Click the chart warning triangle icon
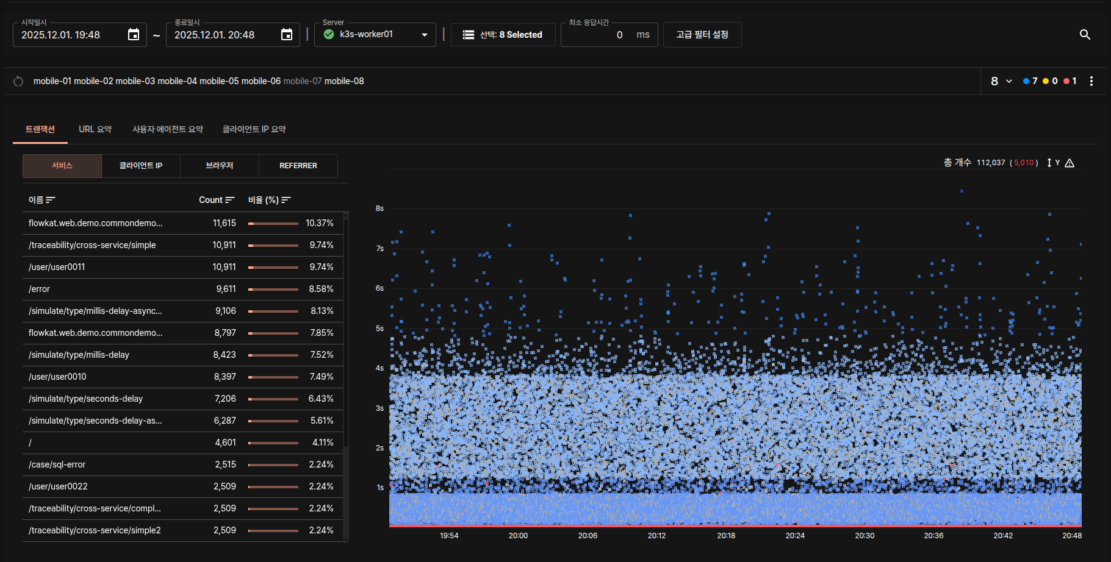 [x=1070, y=163]
